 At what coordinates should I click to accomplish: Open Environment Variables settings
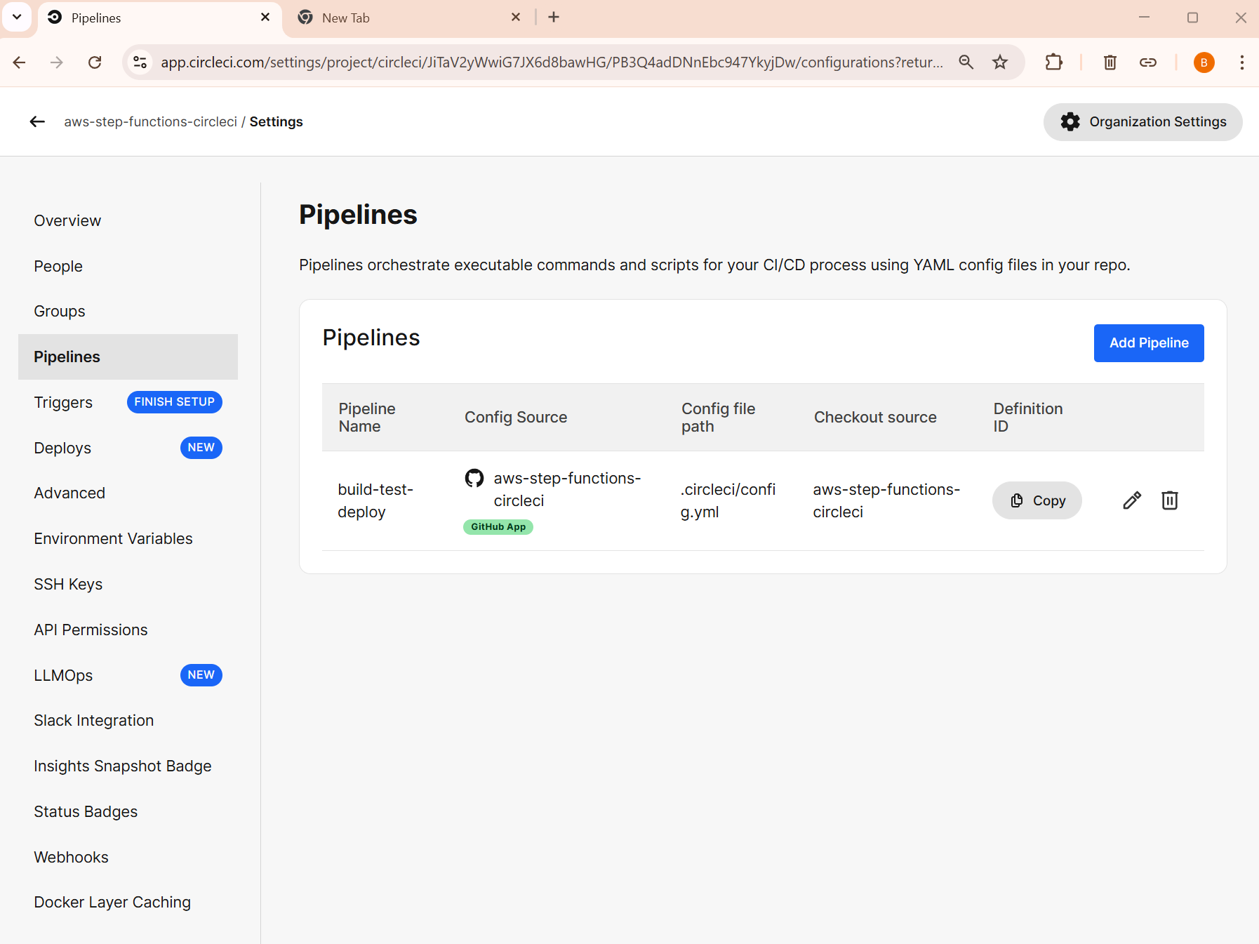point(113,538)
